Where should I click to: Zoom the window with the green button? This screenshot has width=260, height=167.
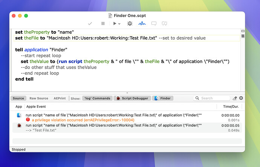pyautogui.click(x=26, y=16)
